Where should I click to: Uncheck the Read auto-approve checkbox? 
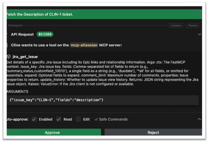point(59,119)
